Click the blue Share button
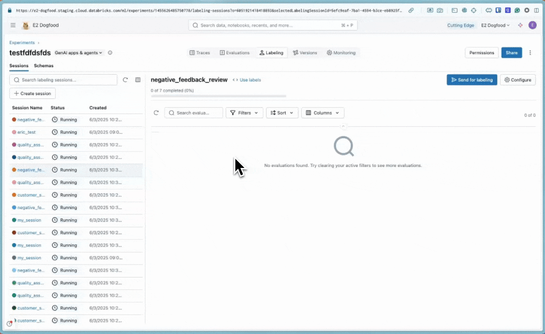 coord(511,52)
